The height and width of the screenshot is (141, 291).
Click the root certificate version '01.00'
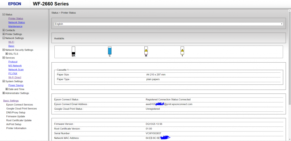coord(149,129)
